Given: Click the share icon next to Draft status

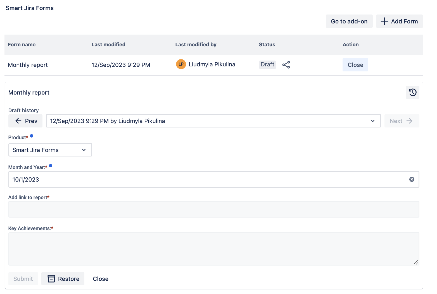Looking at the screenshot, I should click(286, 65).
